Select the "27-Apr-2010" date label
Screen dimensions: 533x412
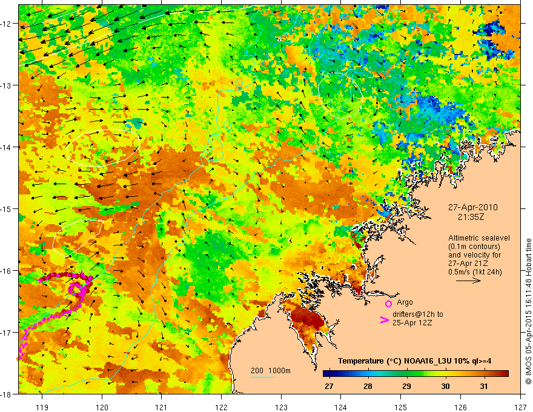click(472, 207)
